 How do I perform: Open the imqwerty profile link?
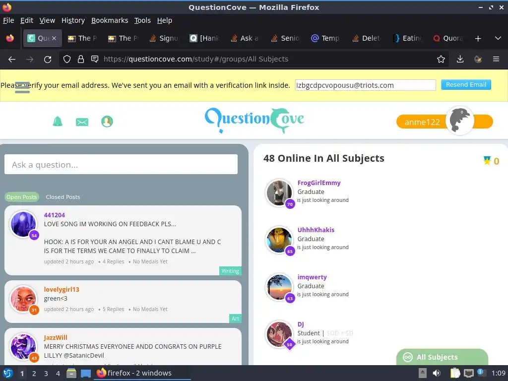pyautogui.click(x=312, y=277)
